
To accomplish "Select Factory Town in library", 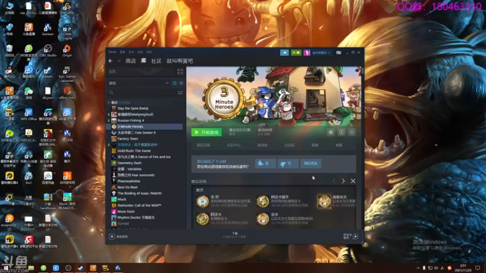I will point(128,139).
